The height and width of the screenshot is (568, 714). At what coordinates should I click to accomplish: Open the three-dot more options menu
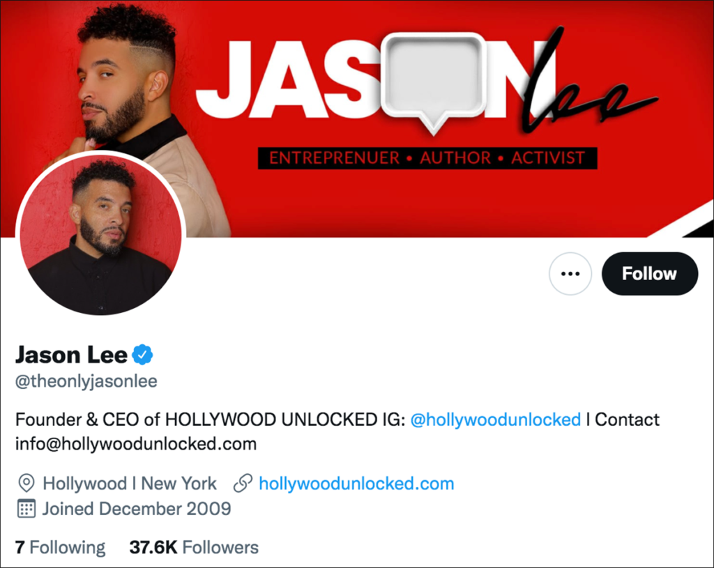pyautogui.click(x=570, y=273)
